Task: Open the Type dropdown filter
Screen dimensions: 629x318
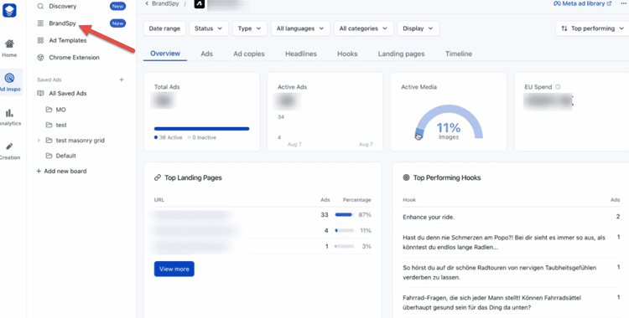Action: click(250, 28)
